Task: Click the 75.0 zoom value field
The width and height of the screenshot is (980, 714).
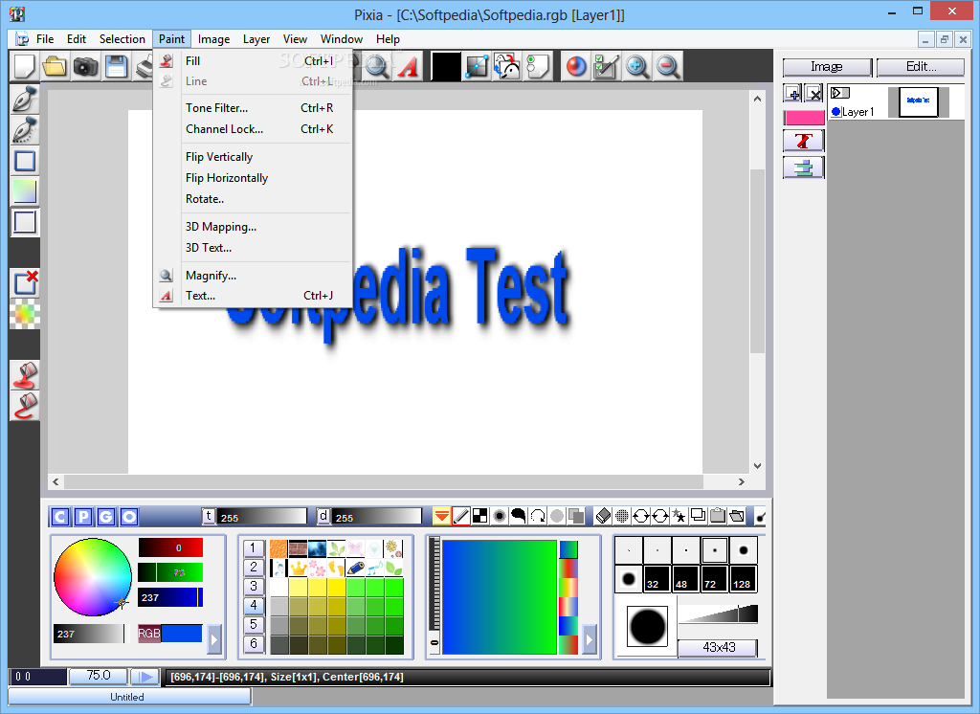Action: (x=99, y=676)
